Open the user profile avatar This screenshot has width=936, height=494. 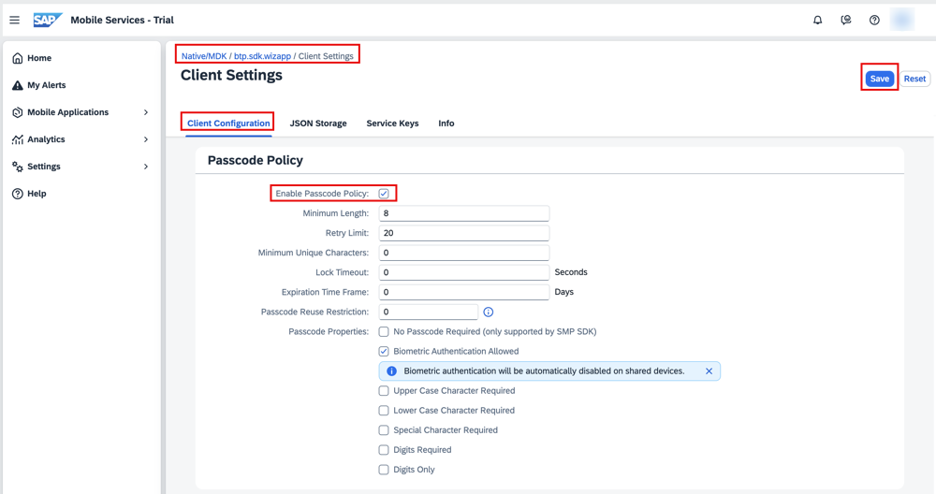pos(902,20)
